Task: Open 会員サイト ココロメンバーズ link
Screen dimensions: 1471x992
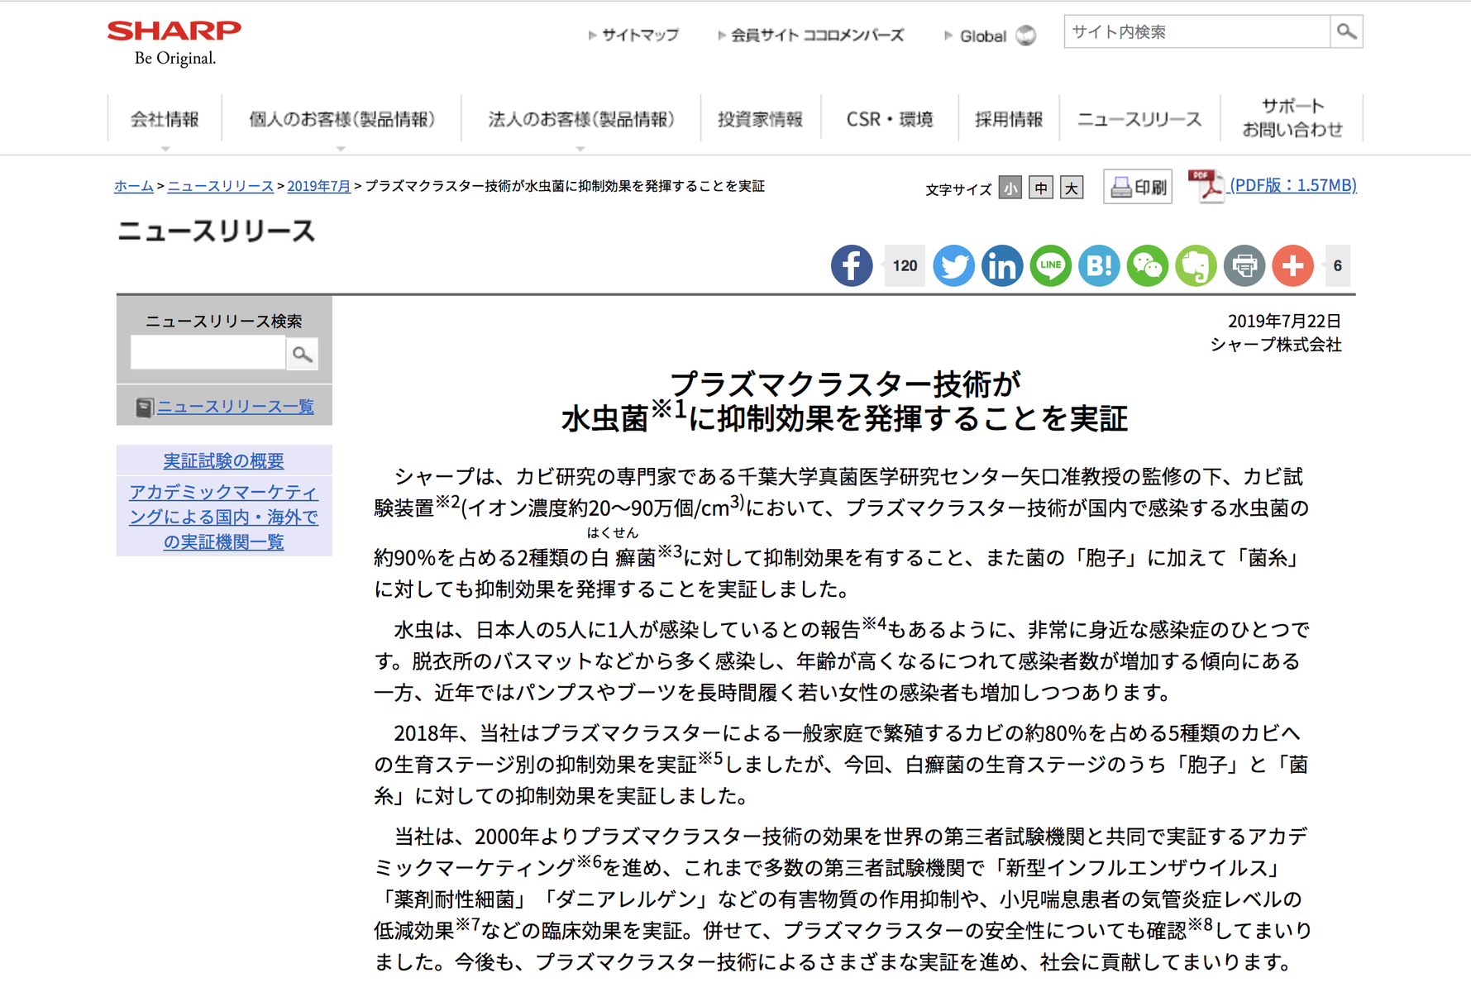Action: [817, 35]
